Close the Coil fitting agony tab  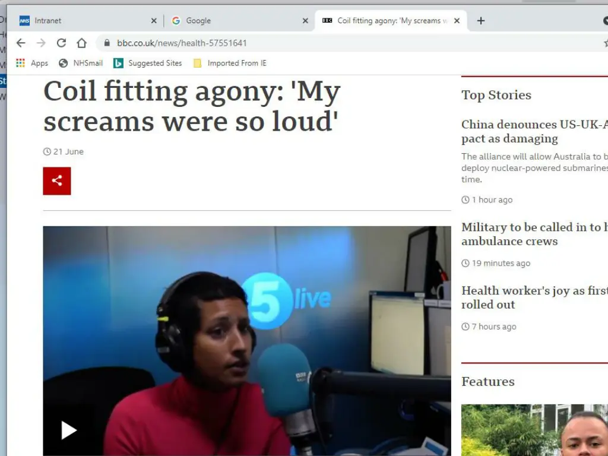coord(457,21)
